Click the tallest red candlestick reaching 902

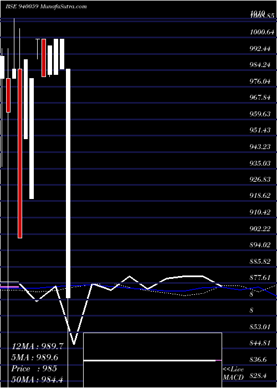click(20, 154)
